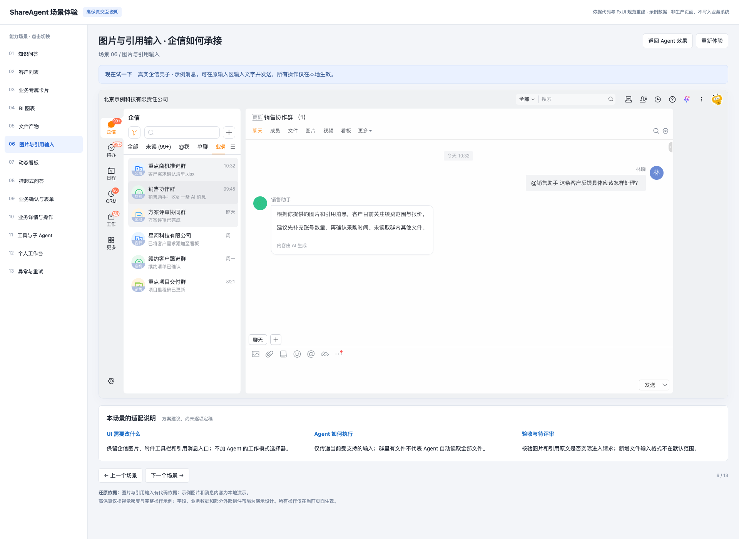Viewport: 739px width, 539px height.
Task: Click the 重新体验 button
Action: [x=712, y=41]
